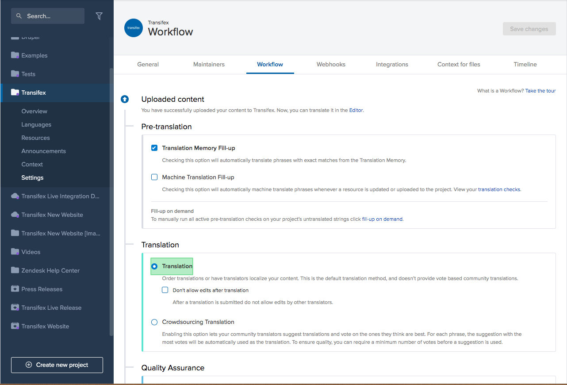Select the Workflow tab
Image resolution: width=567 pixels, height=385 pixels.
[270, 64]
